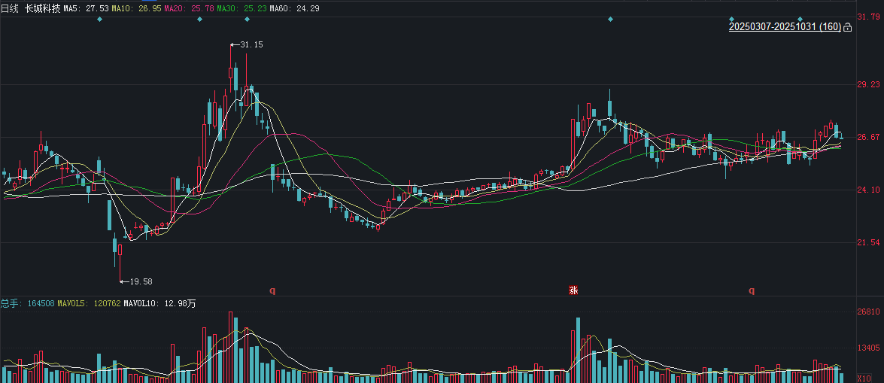Click the diamond marker above the 31.15 peak

coord(248,19)
